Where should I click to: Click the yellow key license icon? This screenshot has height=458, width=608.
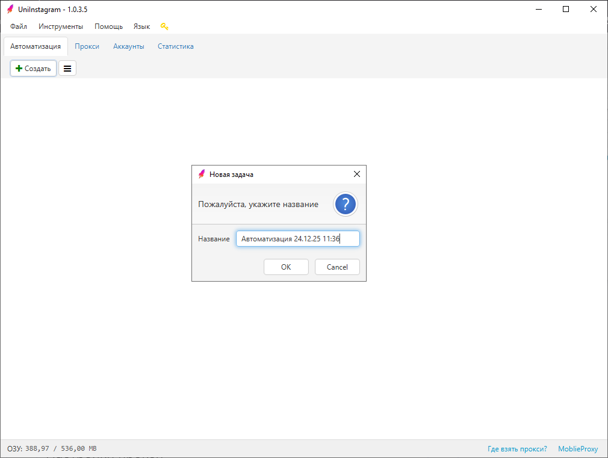[164, 26]
